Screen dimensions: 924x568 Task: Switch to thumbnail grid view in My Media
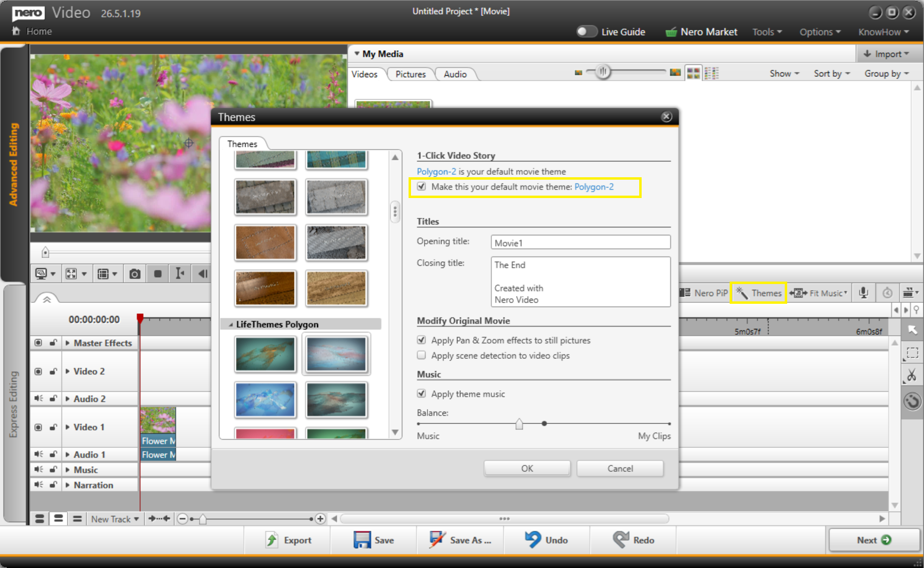coord(693,73)
